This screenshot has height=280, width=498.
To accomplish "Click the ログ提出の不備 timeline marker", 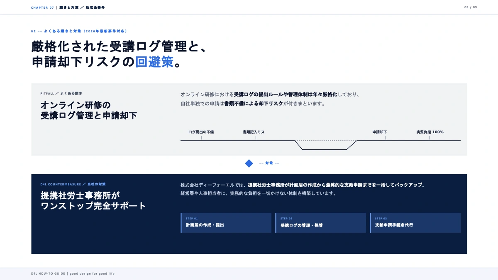I will pos(201,132).
